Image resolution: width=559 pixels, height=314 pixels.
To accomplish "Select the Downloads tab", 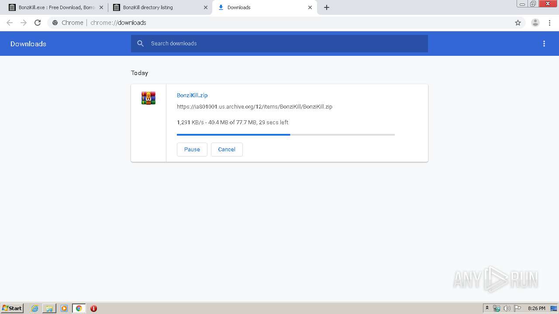I will tap(265, 7).
